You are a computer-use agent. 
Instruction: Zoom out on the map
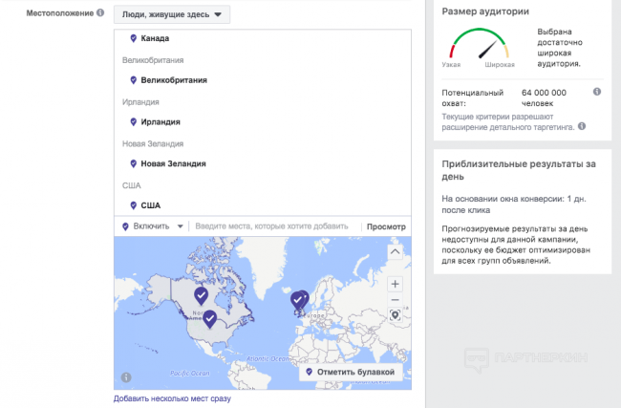[x=395, y=298]
